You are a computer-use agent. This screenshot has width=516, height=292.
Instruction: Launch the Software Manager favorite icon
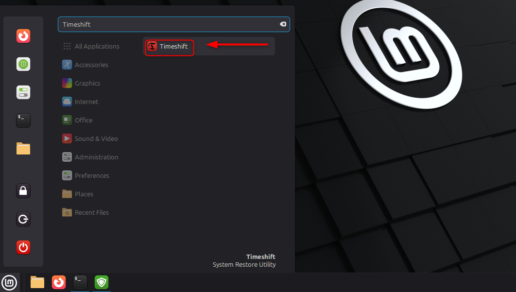[x=23, y=64]
